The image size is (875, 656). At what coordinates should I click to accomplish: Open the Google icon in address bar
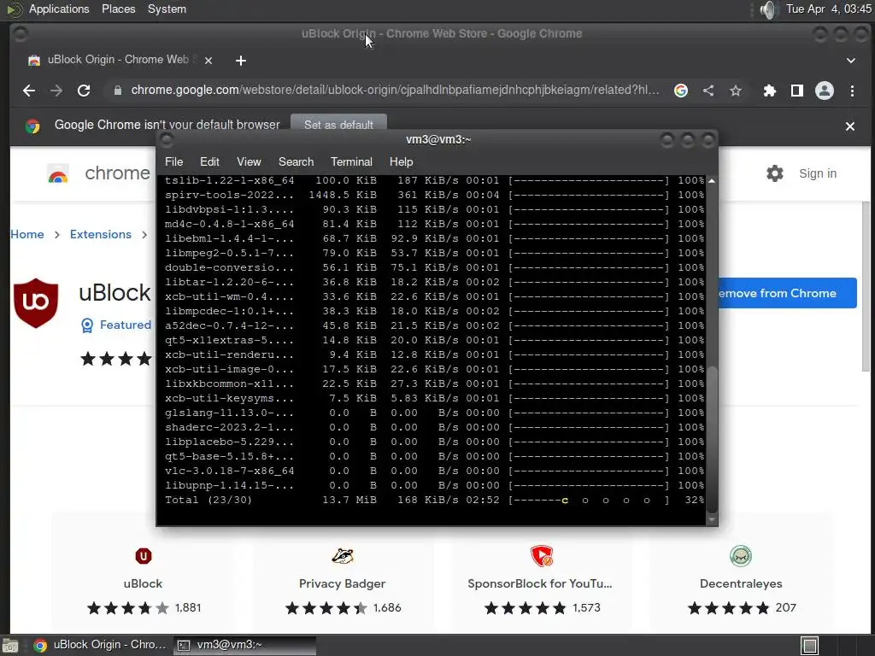click(x=681, y=91)
